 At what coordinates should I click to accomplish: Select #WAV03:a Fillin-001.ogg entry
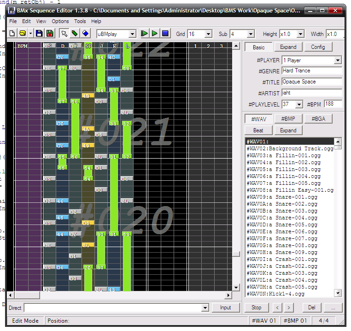pyautogui.click(x=290, y=155)
